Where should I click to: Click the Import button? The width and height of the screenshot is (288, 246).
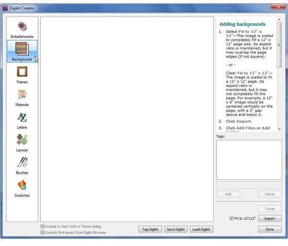270,218
